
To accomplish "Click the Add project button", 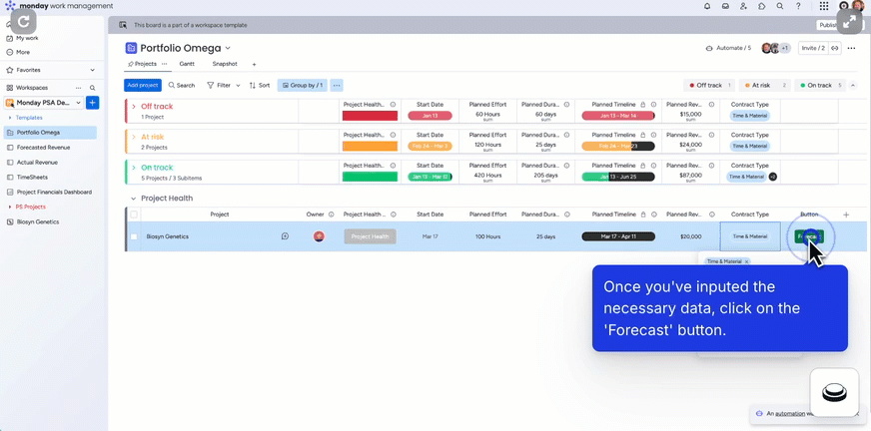I will [143, 86].
